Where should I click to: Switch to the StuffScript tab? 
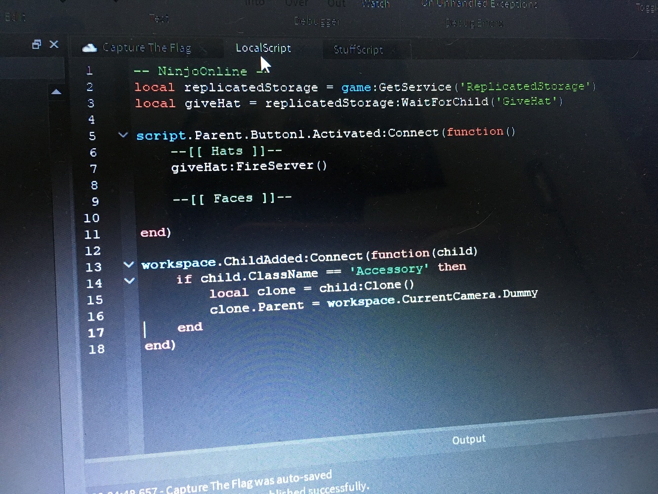tap(358, 49)
